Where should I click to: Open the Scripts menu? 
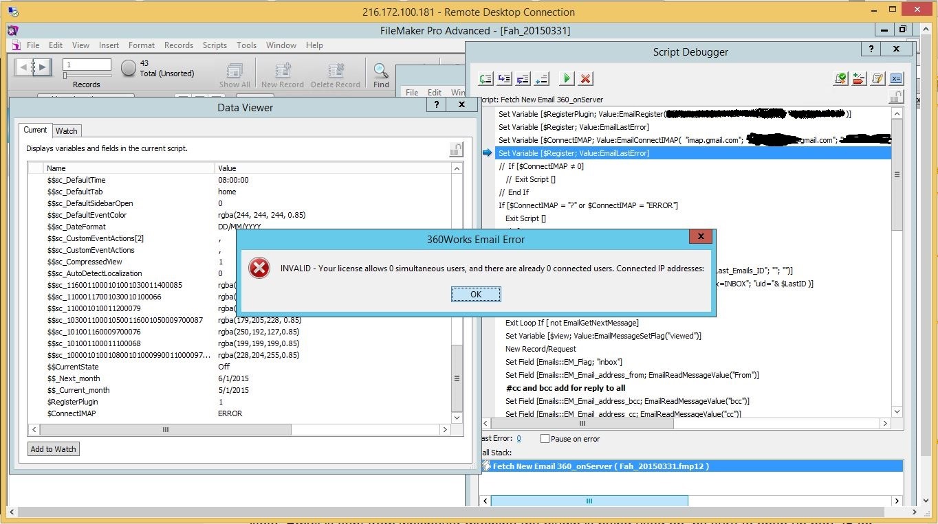tap(215, 45)
